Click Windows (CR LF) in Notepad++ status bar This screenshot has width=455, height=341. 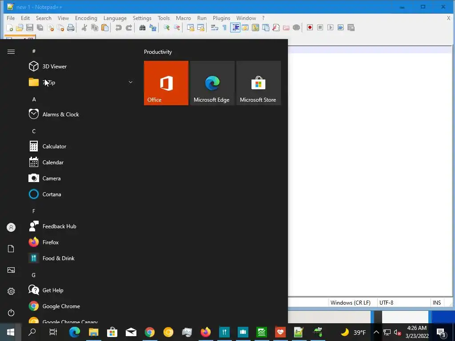pyautogui.click(x=351, y=303)
